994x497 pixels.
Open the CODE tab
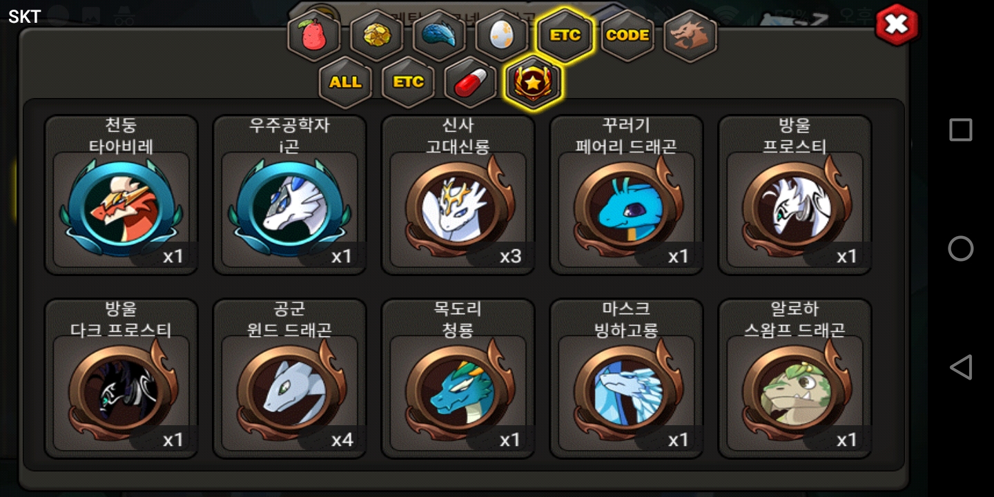click(627, 35)
